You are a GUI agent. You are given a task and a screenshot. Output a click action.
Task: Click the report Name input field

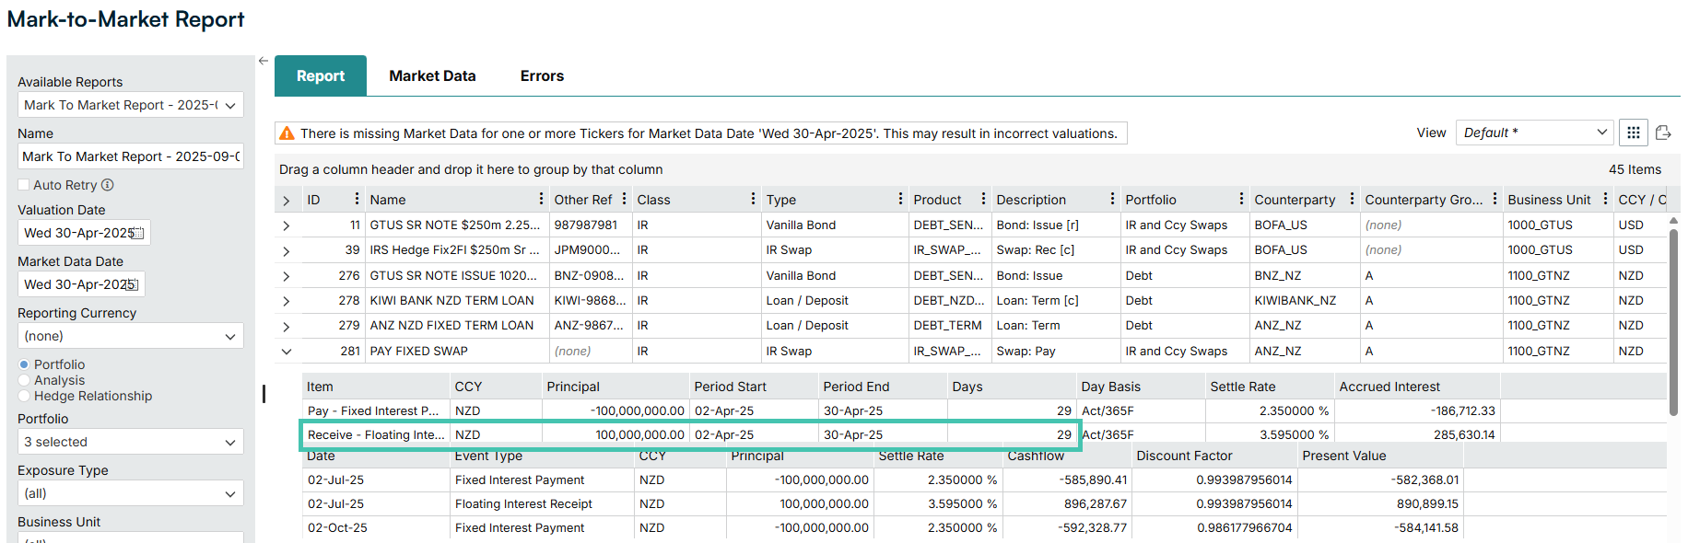click(131, 156)
